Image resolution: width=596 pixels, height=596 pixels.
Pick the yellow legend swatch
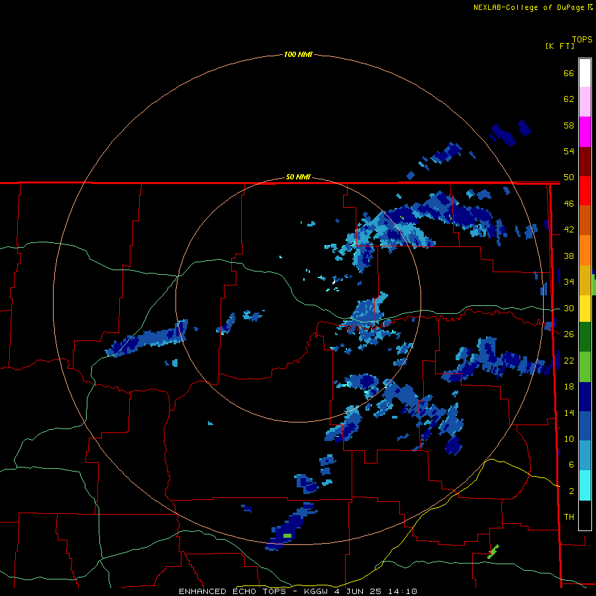[x=585, y=309]
